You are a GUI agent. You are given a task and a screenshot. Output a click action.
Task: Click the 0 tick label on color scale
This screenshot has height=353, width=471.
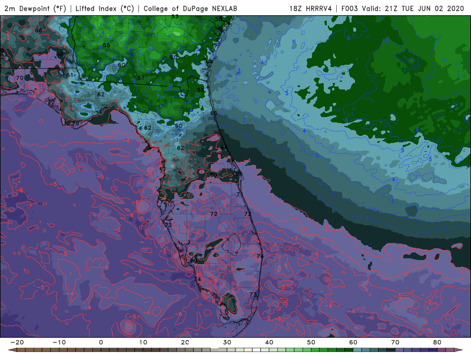(x=101, y=342)
